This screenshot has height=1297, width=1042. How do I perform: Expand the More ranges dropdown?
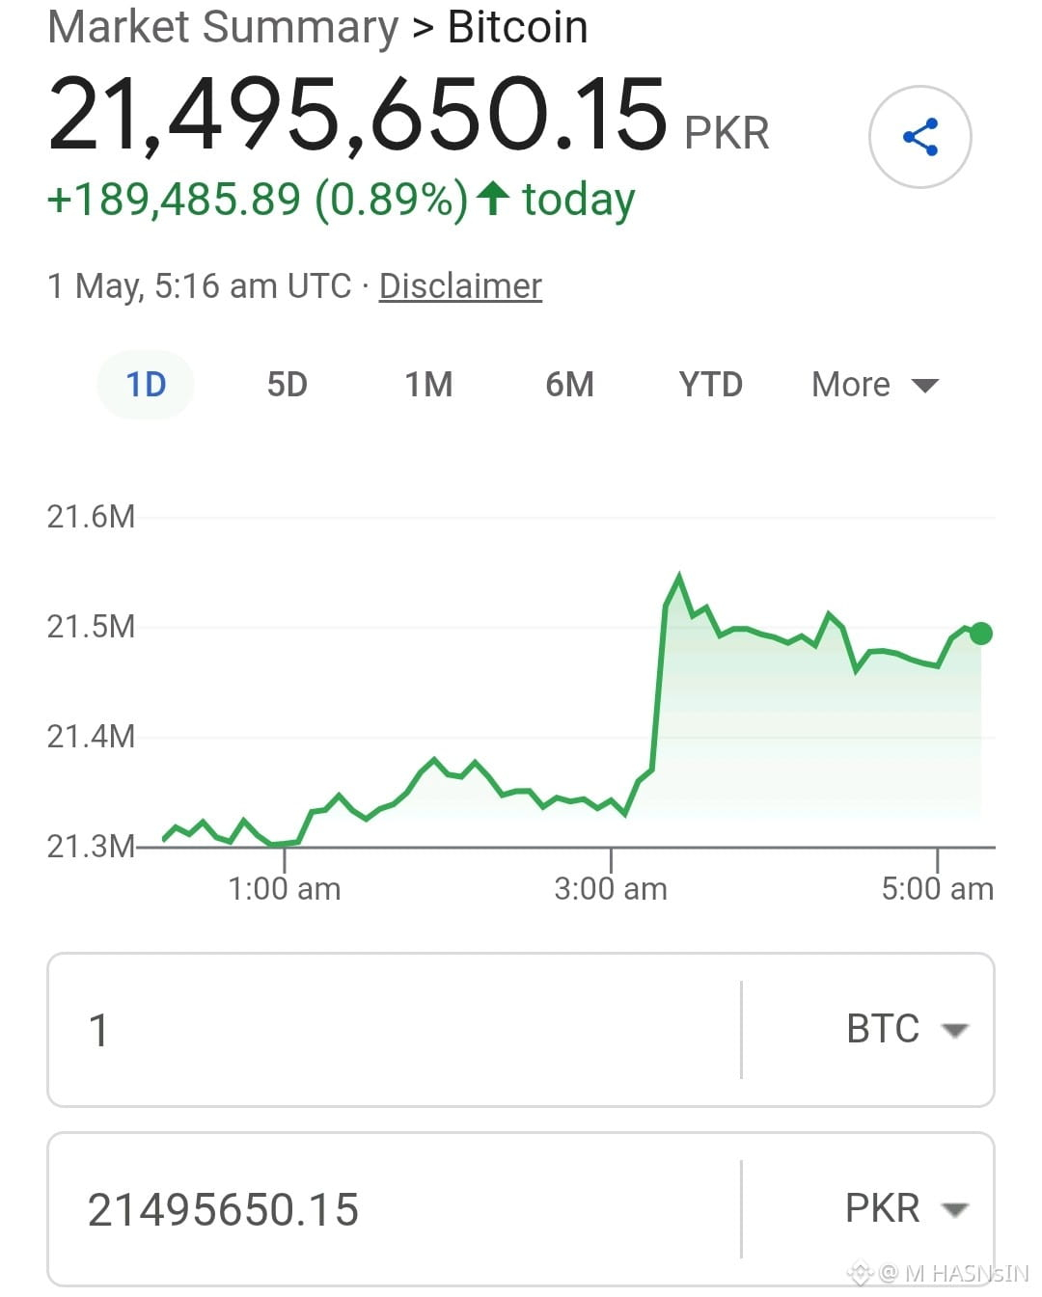[875, 385]
